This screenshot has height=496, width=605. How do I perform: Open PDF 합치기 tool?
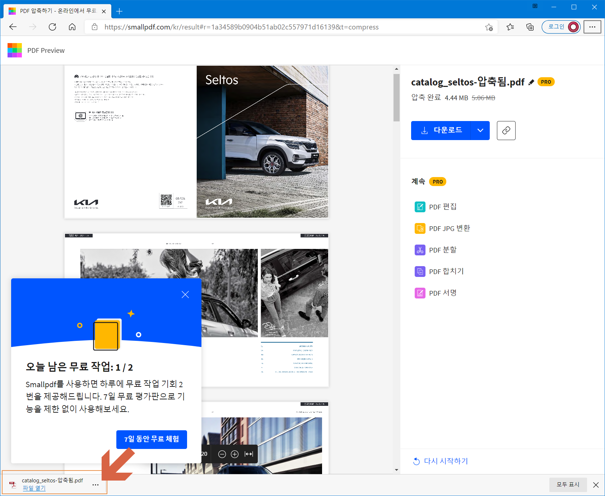439,272
